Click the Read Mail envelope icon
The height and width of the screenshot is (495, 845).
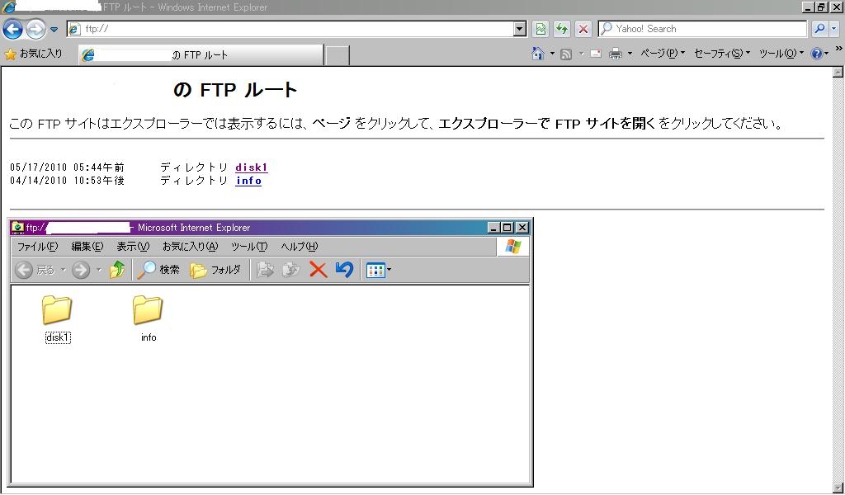pos(596,54)
